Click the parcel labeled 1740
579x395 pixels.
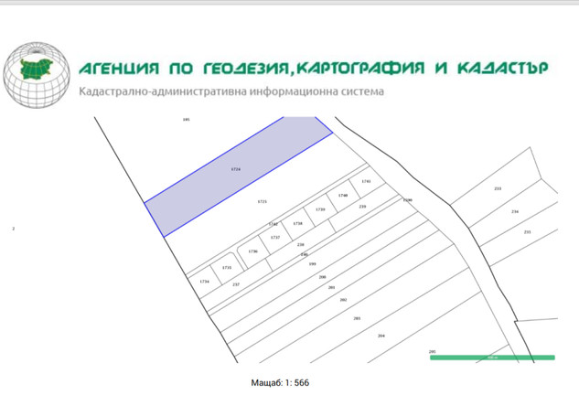343,196
